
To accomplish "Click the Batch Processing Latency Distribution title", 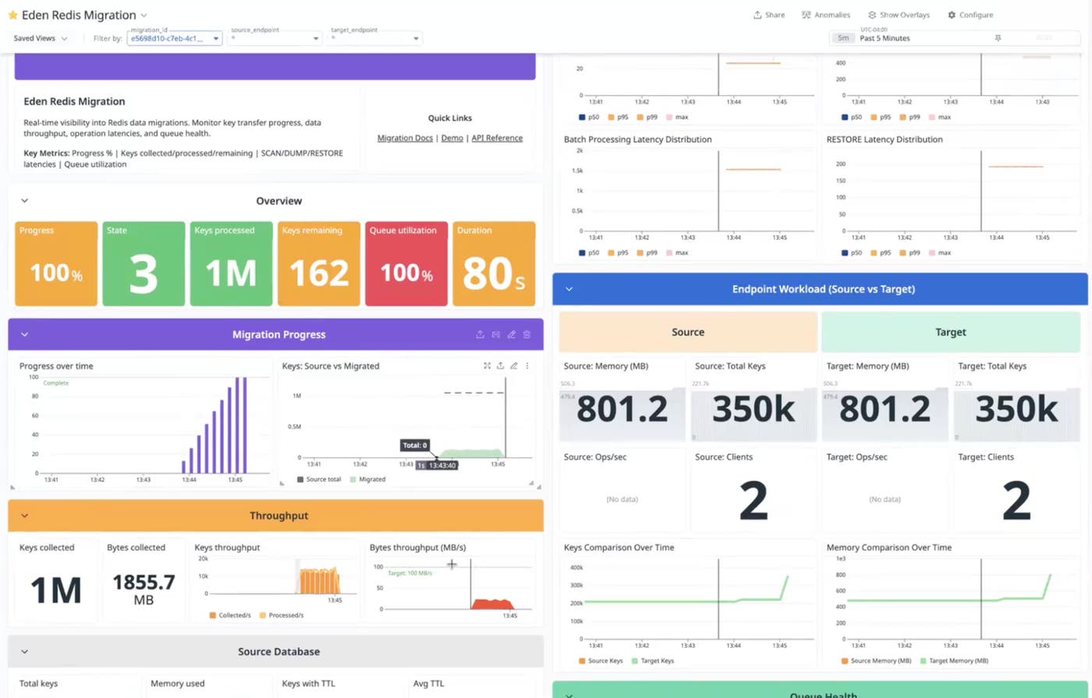I will click(638, 139).
